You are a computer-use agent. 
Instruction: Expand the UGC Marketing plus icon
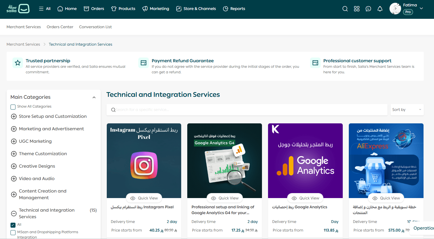[x=14, y=141]
